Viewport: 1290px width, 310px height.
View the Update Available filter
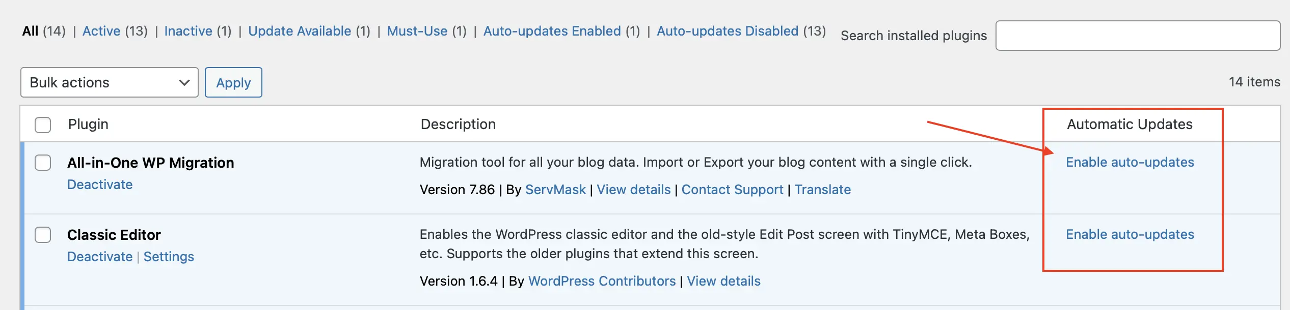click(300, 31)
